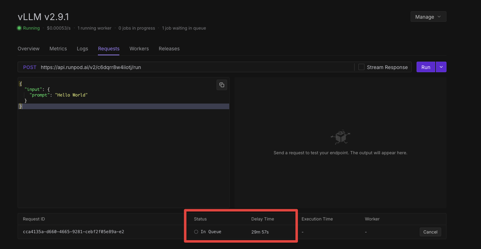The image size is (481, 249).
Task: Click the Status column header
Action: click(x=200, y=219)
